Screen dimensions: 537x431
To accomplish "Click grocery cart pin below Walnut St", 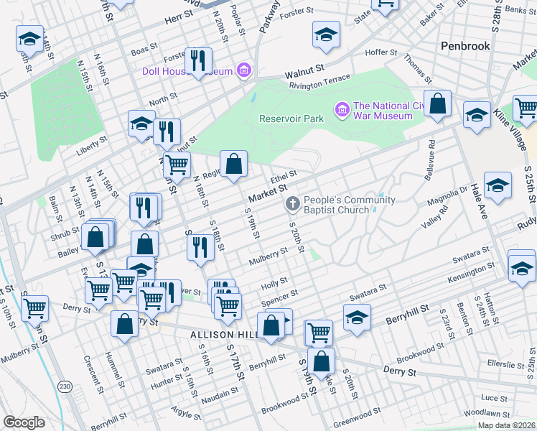I will pyautogui.click(x=177, y=168).
